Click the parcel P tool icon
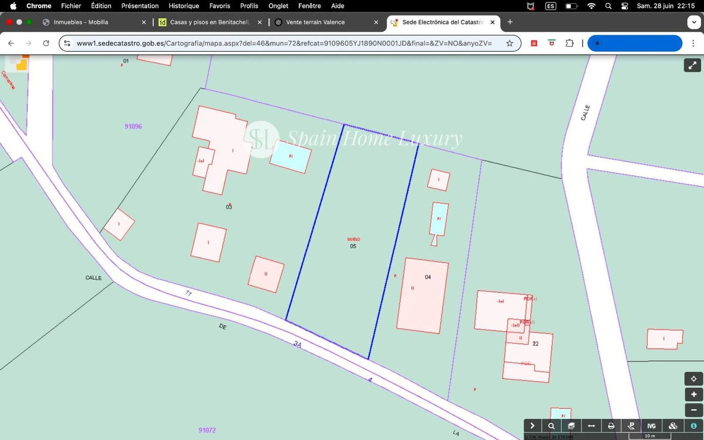The width and height of the screenshot is (704, 440). pyautogui.click(x=631, y=426)
